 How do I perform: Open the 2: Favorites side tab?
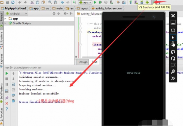point(1,116)
